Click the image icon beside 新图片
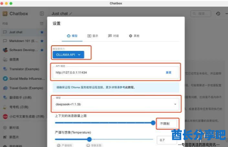The width and height of the screenshot is (228, 147). pos(5,137)
